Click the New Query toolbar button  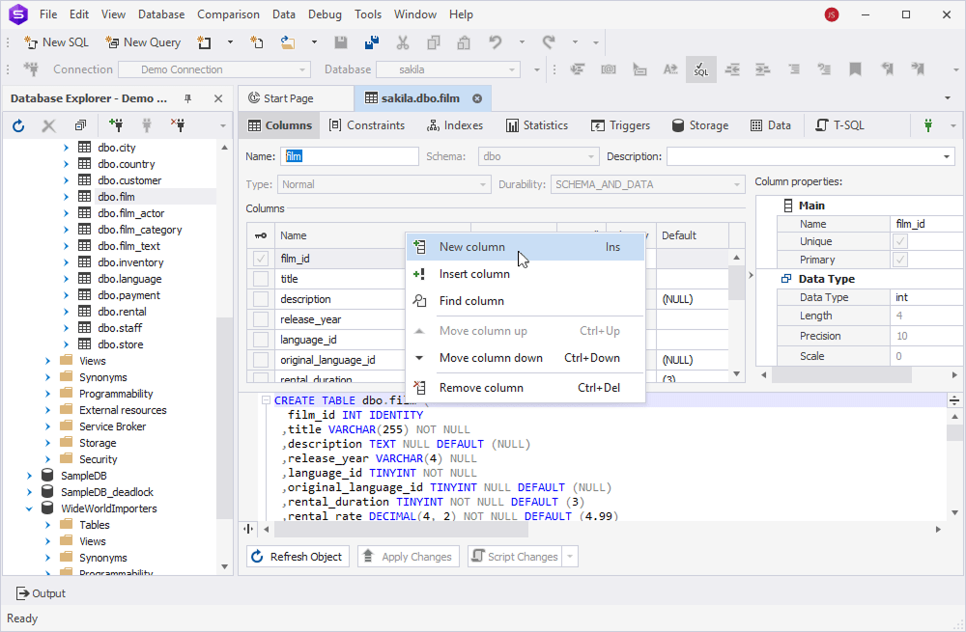pyautogui.click(x=143, y=42)
